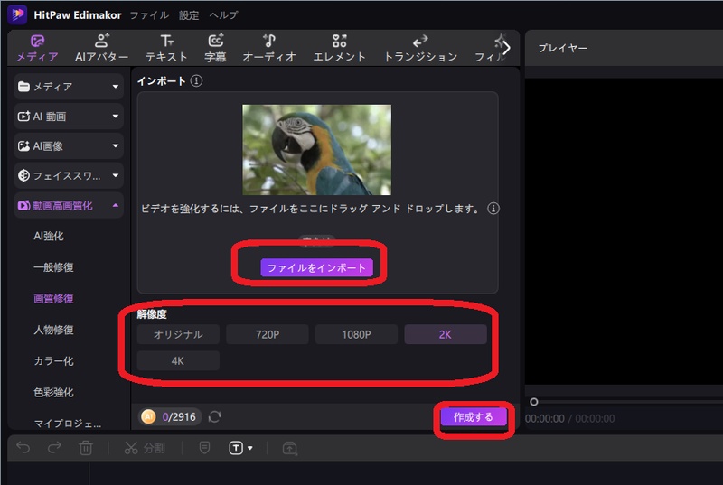This screenshot has width=723, height=485.
Task: Click the 分割 split scissors tool
Action: (x=145, y=448)
